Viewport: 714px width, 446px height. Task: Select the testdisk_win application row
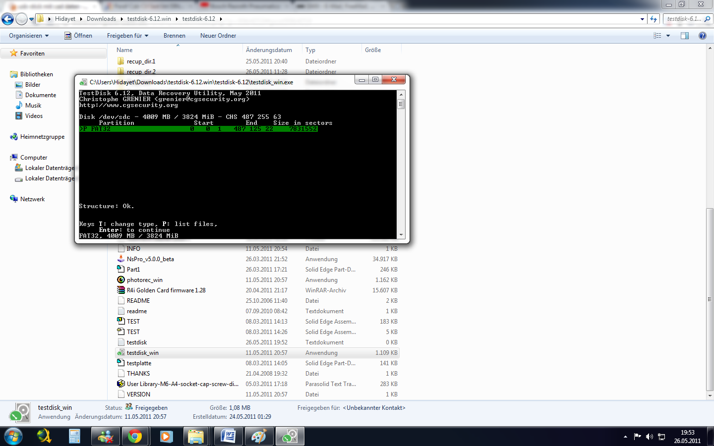(x=257, y=353)
